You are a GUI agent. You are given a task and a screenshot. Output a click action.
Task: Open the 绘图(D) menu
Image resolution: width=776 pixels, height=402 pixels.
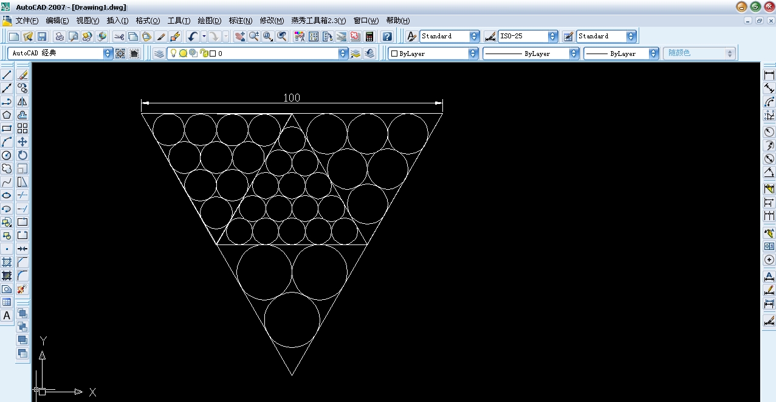coord(210,21)
